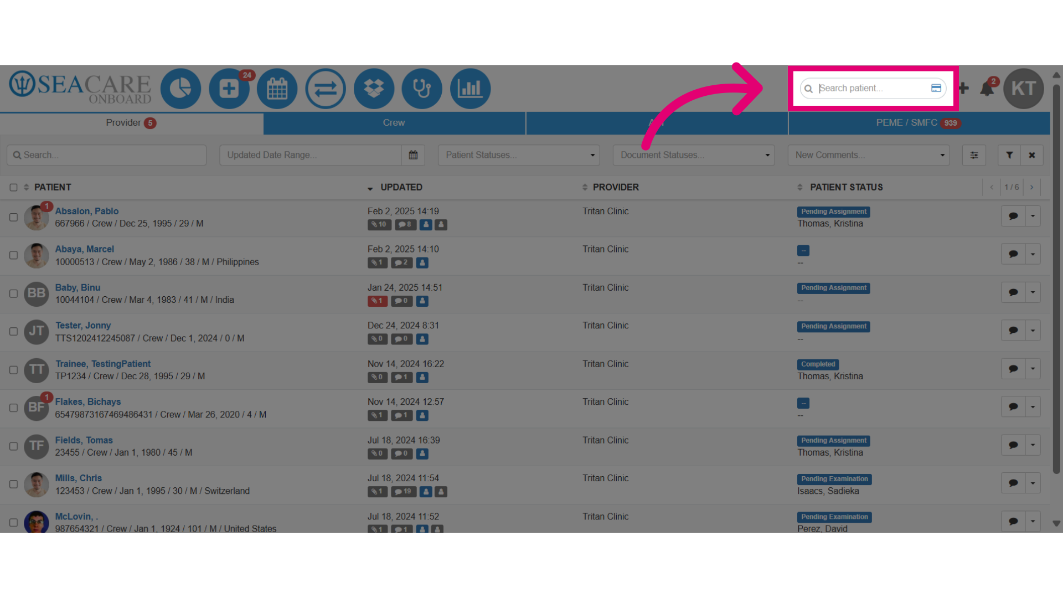Open the medical add icon with 24 badge
This screenshot has width=1063, height=598.
(x=229, y=89)
